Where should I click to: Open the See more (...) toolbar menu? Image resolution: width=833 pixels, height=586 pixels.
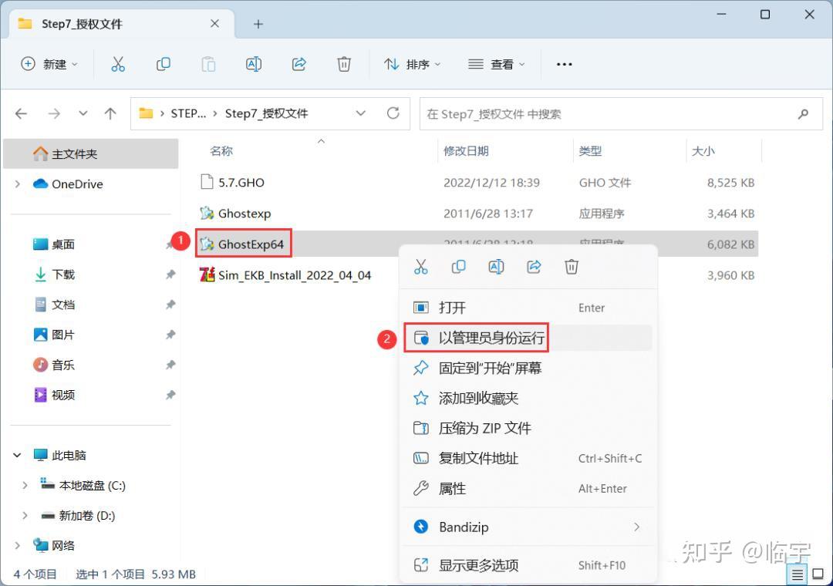tap(564, 64)
